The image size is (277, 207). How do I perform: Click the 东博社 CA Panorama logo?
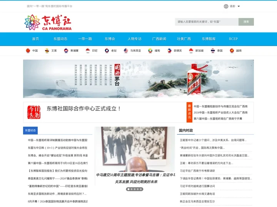click(48, 22)
